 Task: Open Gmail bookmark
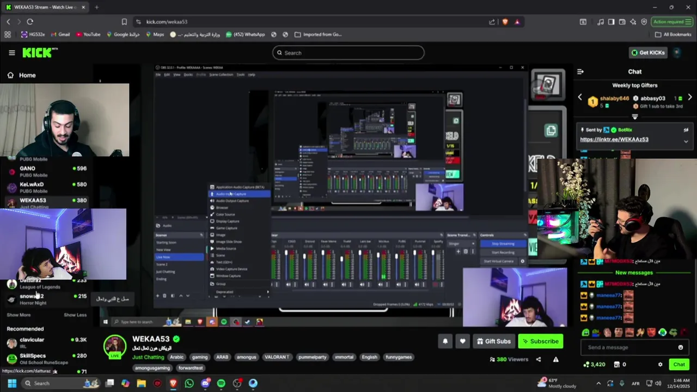pos(59,34)
